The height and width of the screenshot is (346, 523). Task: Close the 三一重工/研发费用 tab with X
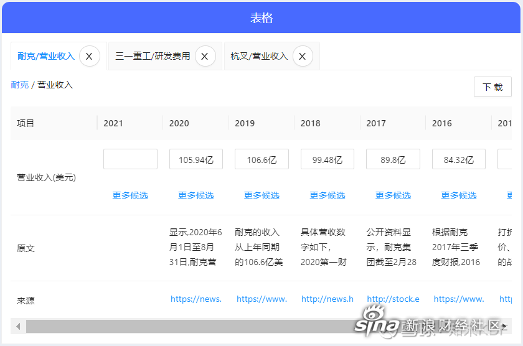click(x=205, y=56)
